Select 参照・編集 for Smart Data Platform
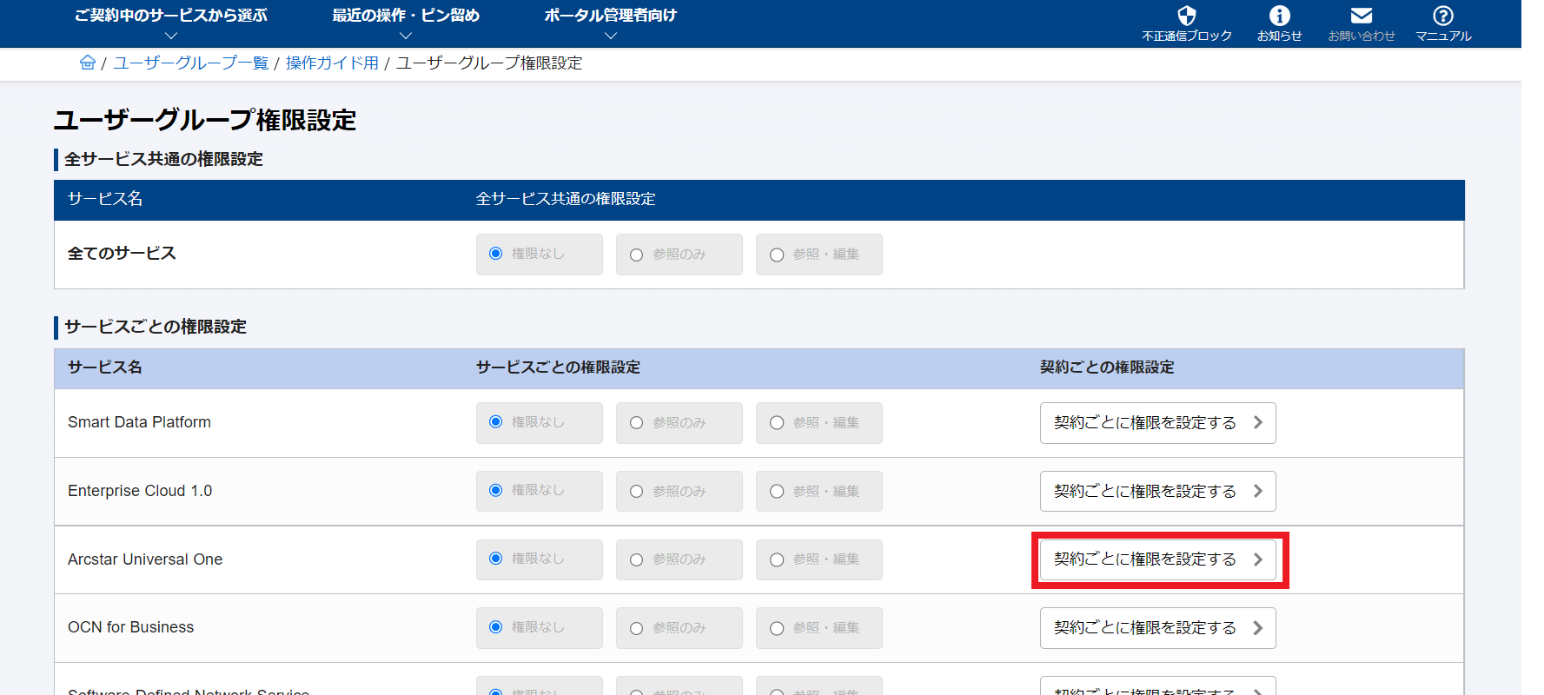 (x=819, y=423)
